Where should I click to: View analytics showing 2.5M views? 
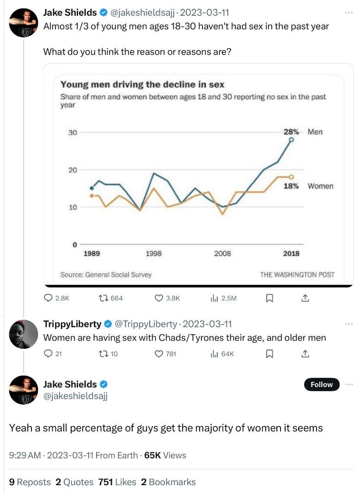pyautogui.click(x=214, y=298)
